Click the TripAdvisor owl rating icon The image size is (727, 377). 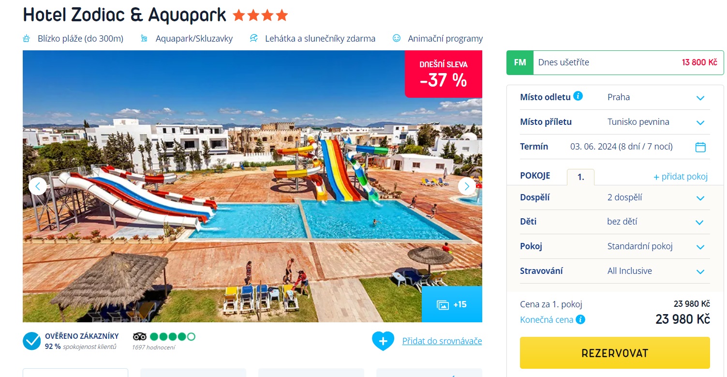pyautogui.click(x=139, y=336)
